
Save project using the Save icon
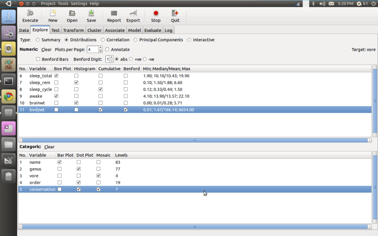point(91,13)
